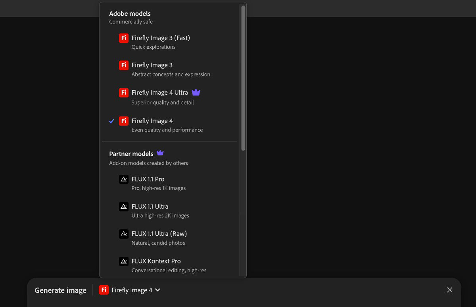Click Pro, high-res 1K images description

tap(159, 188)
